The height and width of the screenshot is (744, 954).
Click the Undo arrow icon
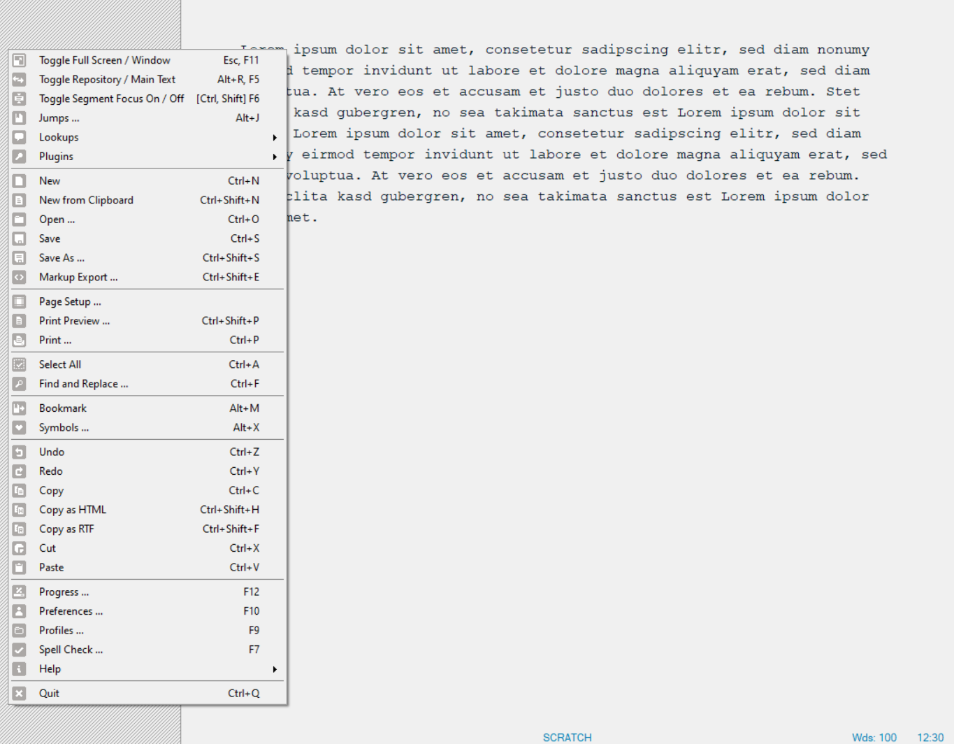20,452
